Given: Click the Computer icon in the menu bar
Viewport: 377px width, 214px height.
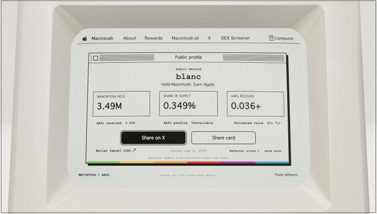Looking at the screenshot, I should click(271, 38).
